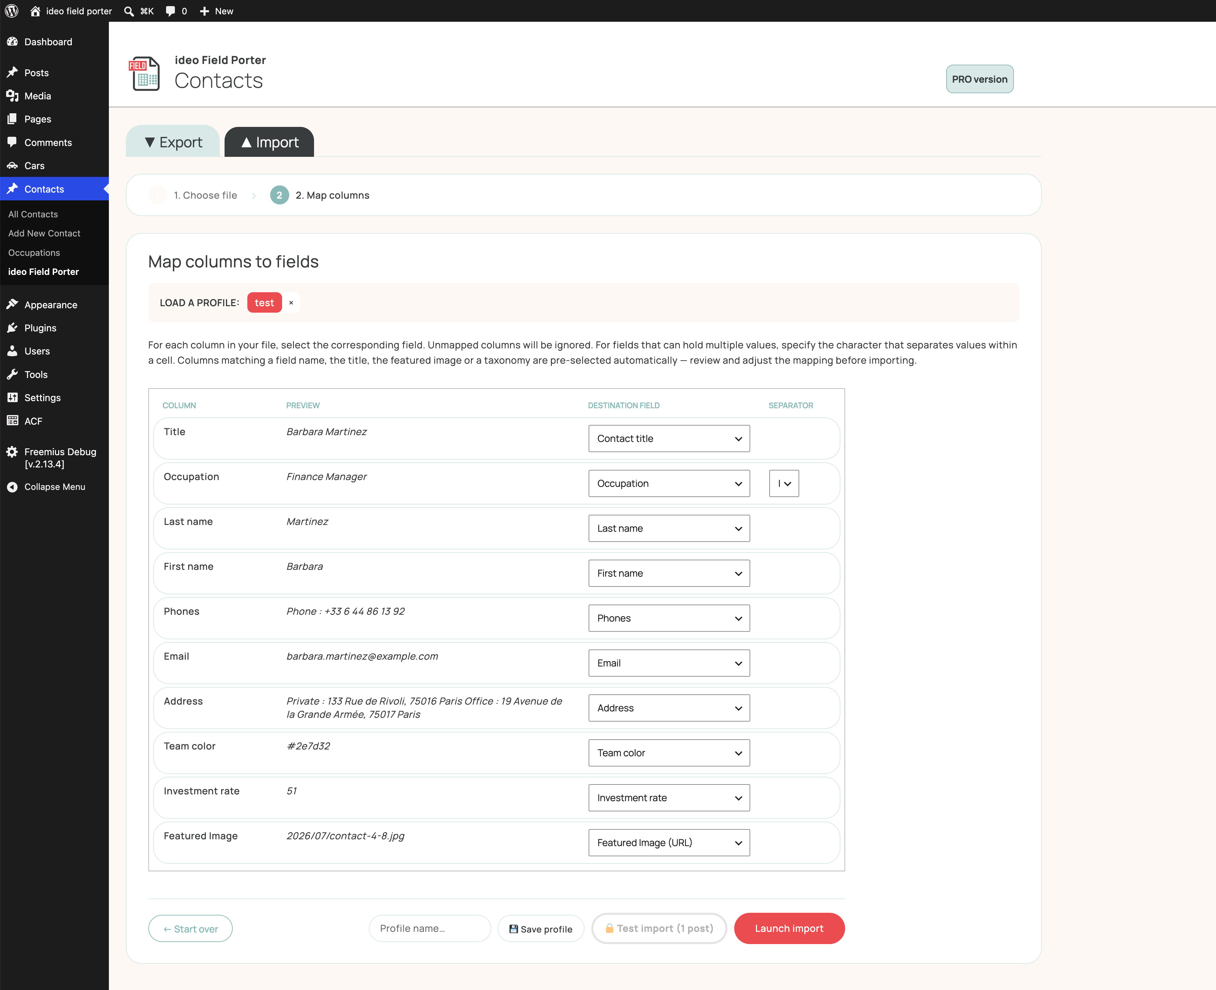The image size is (1216, 990).
Task: Remove the test profile with the x
Action: pyautogui.click(x=291, y=303)
